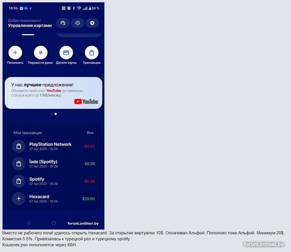Tap the Перевести деньги arrows icon
This screenshot has height=252, width=291.
coord(41,53)
